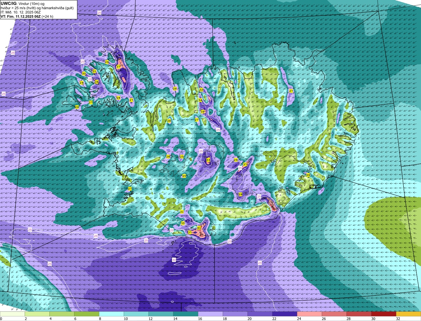Screen dimensions: 421x321
Task: Click the yellow gust marker reading 33
Action: 208,160
